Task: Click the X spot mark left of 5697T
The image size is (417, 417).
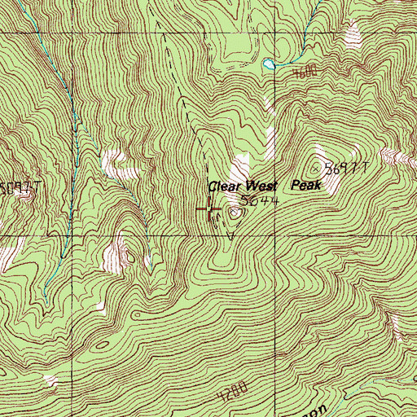Action: [x=315, y=169]
